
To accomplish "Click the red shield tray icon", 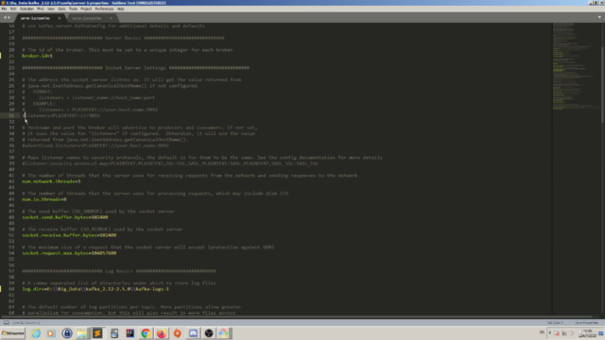I will pos(557,333).
